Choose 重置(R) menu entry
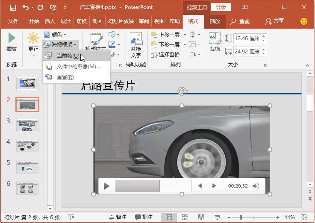315x223 pixels. point(77,77)
